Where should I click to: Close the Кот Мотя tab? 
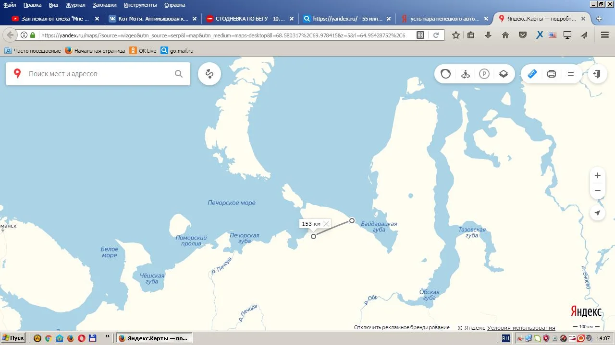[x=194, y=19]
